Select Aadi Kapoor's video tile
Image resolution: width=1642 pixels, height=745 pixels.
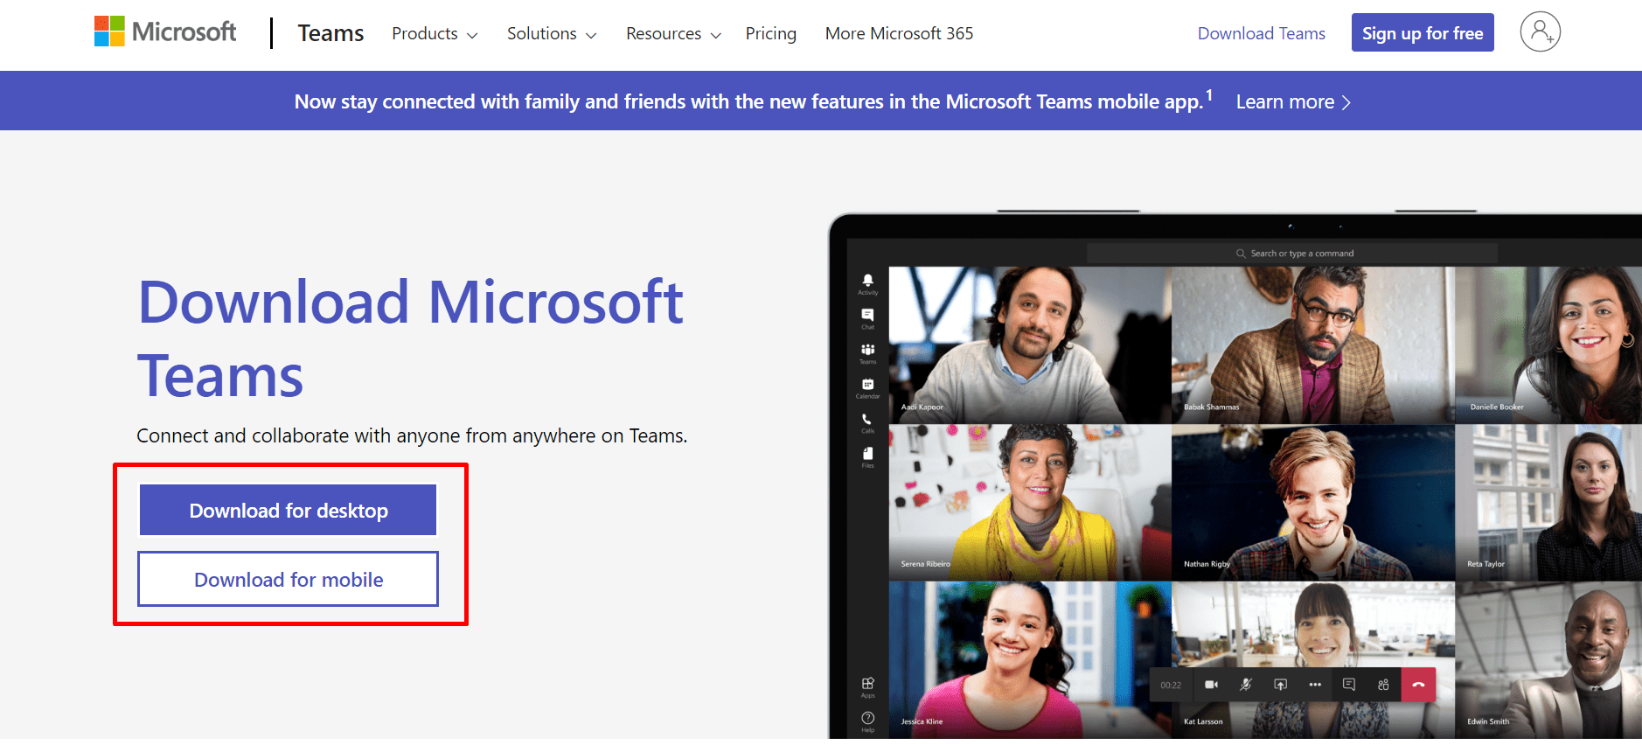1030,345
